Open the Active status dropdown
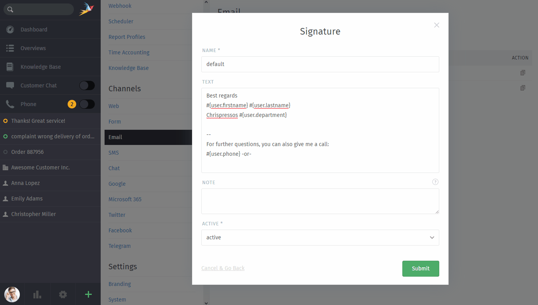The width and height of the screenshot is (538, 305). [320, 237]
